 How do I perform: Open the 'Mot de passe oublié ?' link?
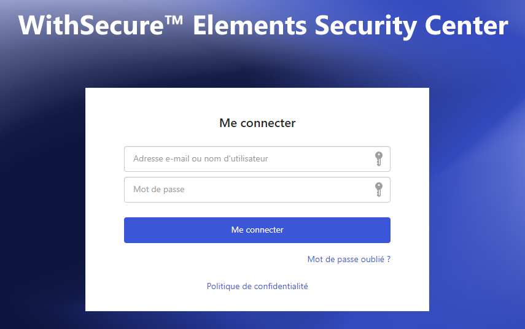tap(349, 260)
